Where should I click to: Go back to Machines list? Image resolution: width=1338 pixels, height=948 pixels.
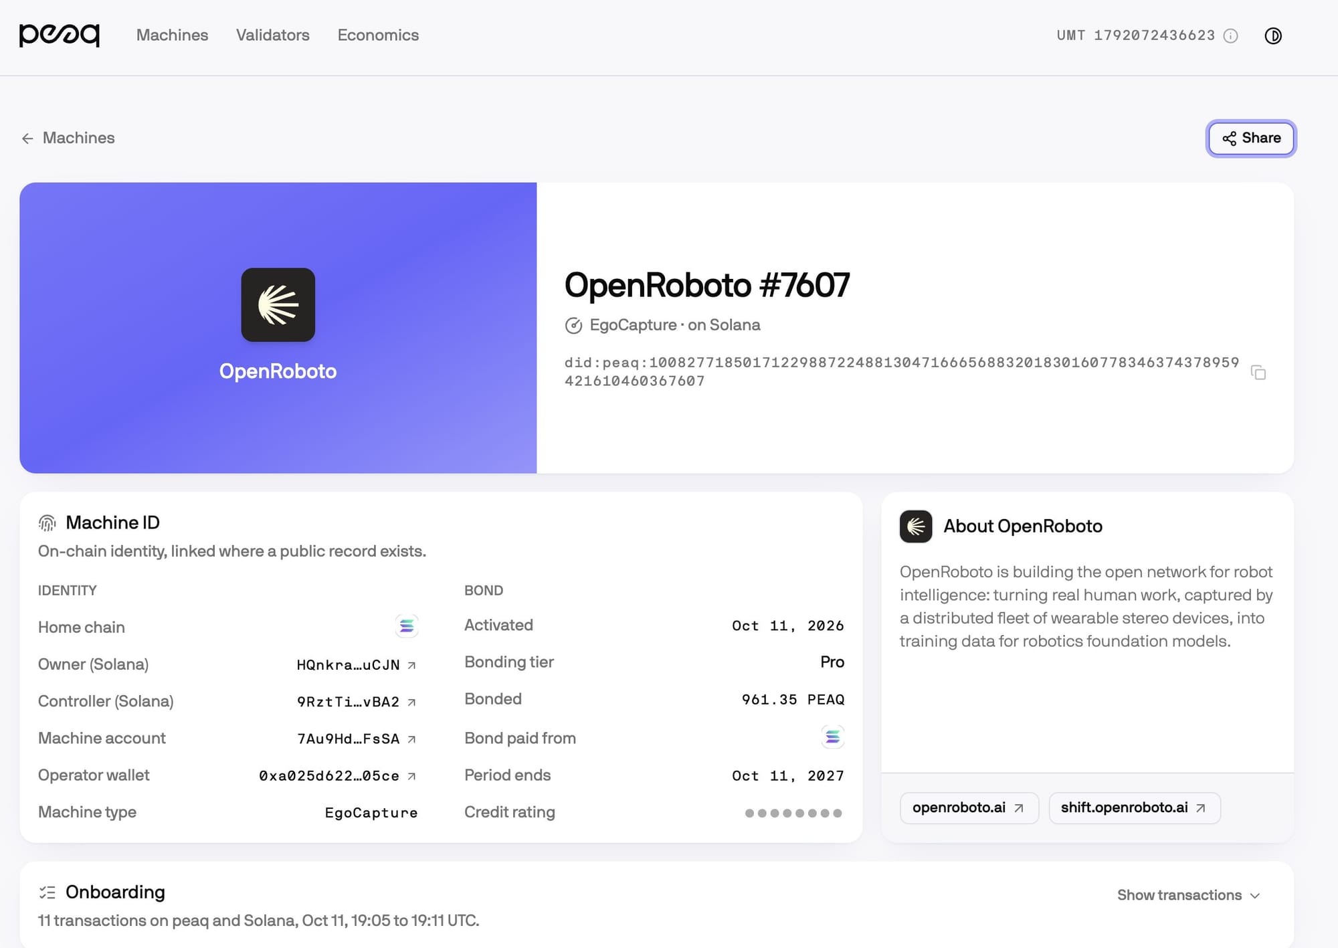[x=68, y=138]
